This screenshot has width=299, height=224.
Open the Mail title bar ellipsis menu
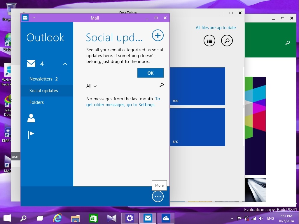34,18
